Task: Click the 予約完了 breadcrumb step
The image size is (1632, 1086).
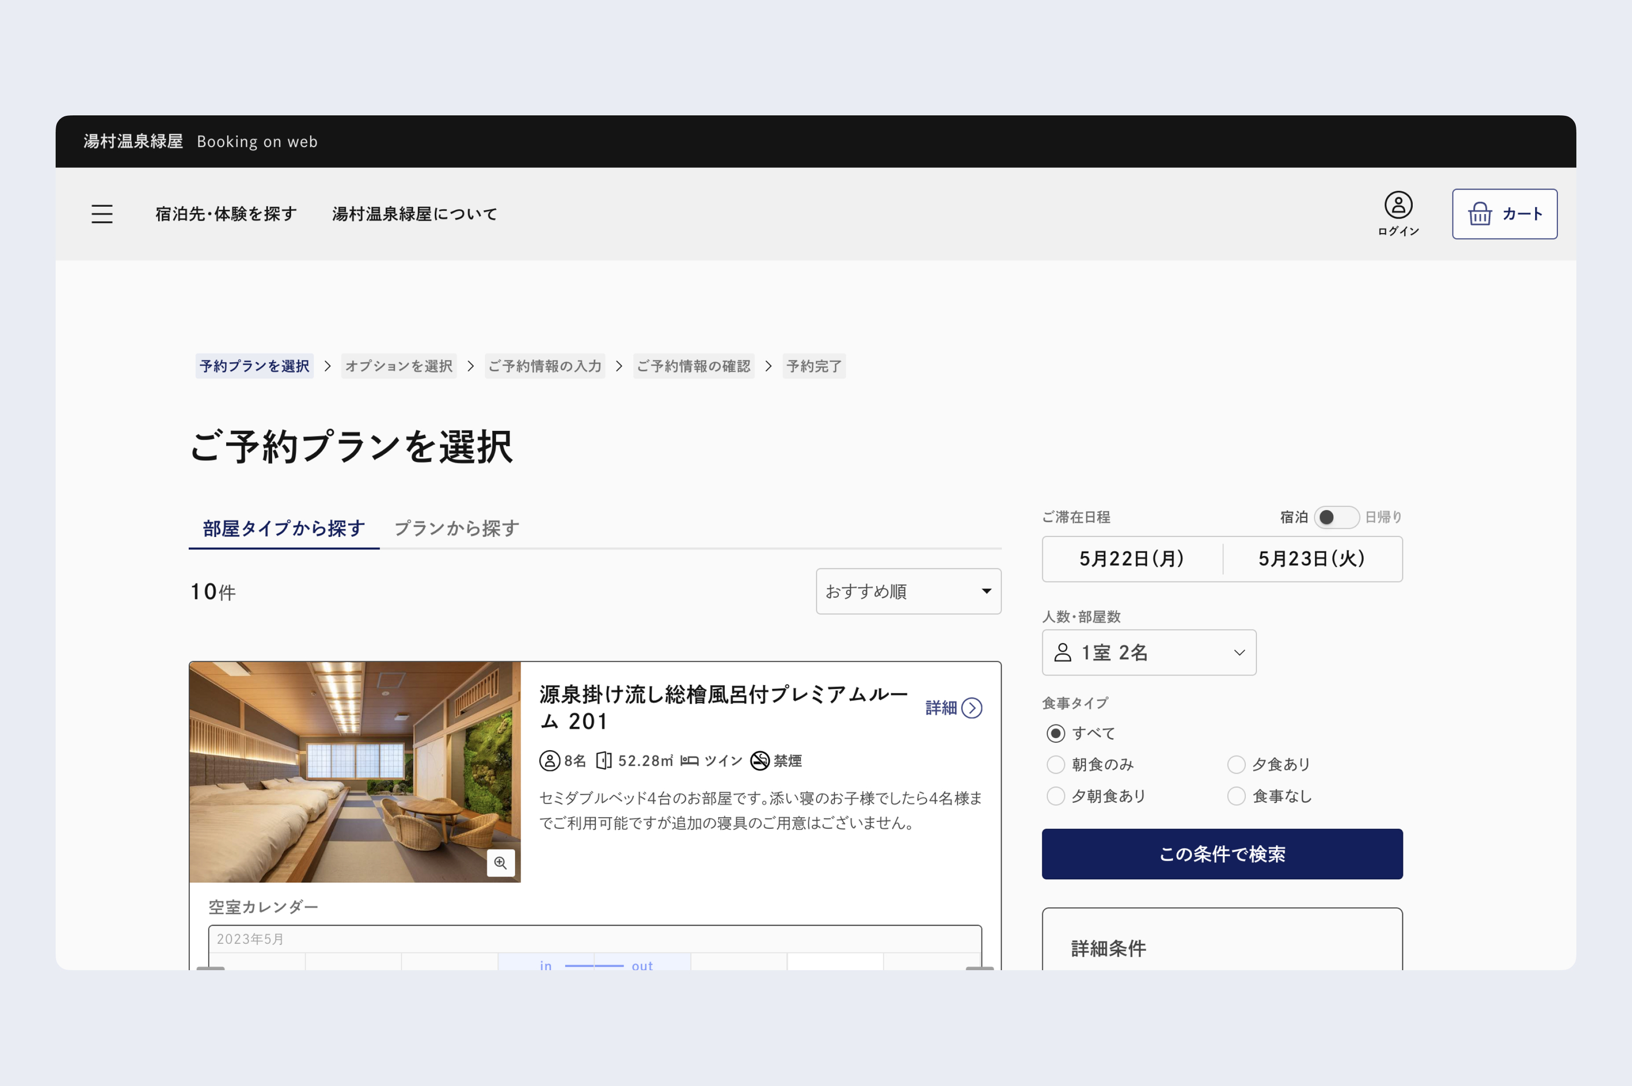Action: [x=814, y=366]
